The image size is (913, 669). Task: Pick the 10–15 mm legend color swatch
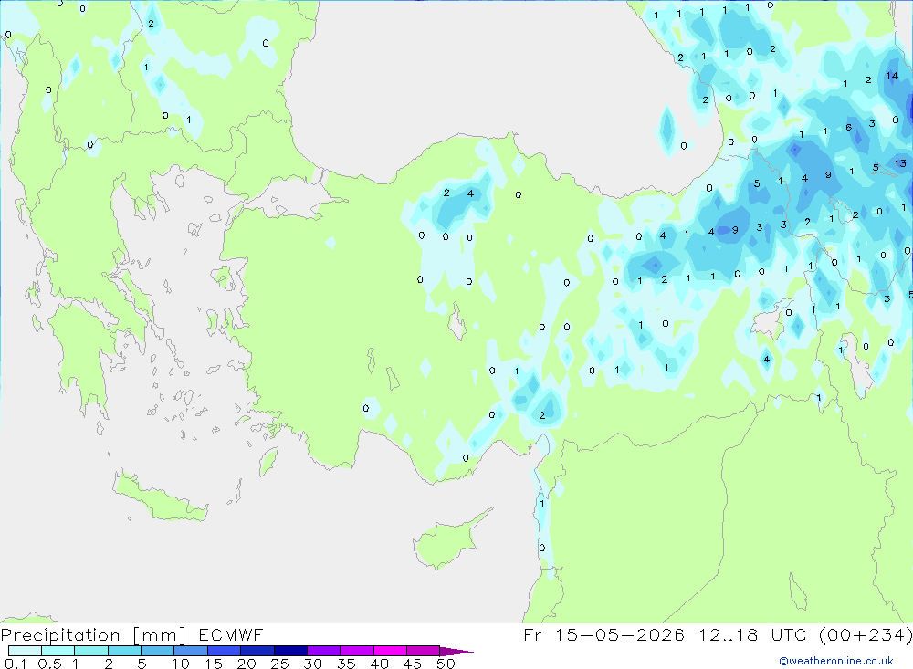[191, 651]
